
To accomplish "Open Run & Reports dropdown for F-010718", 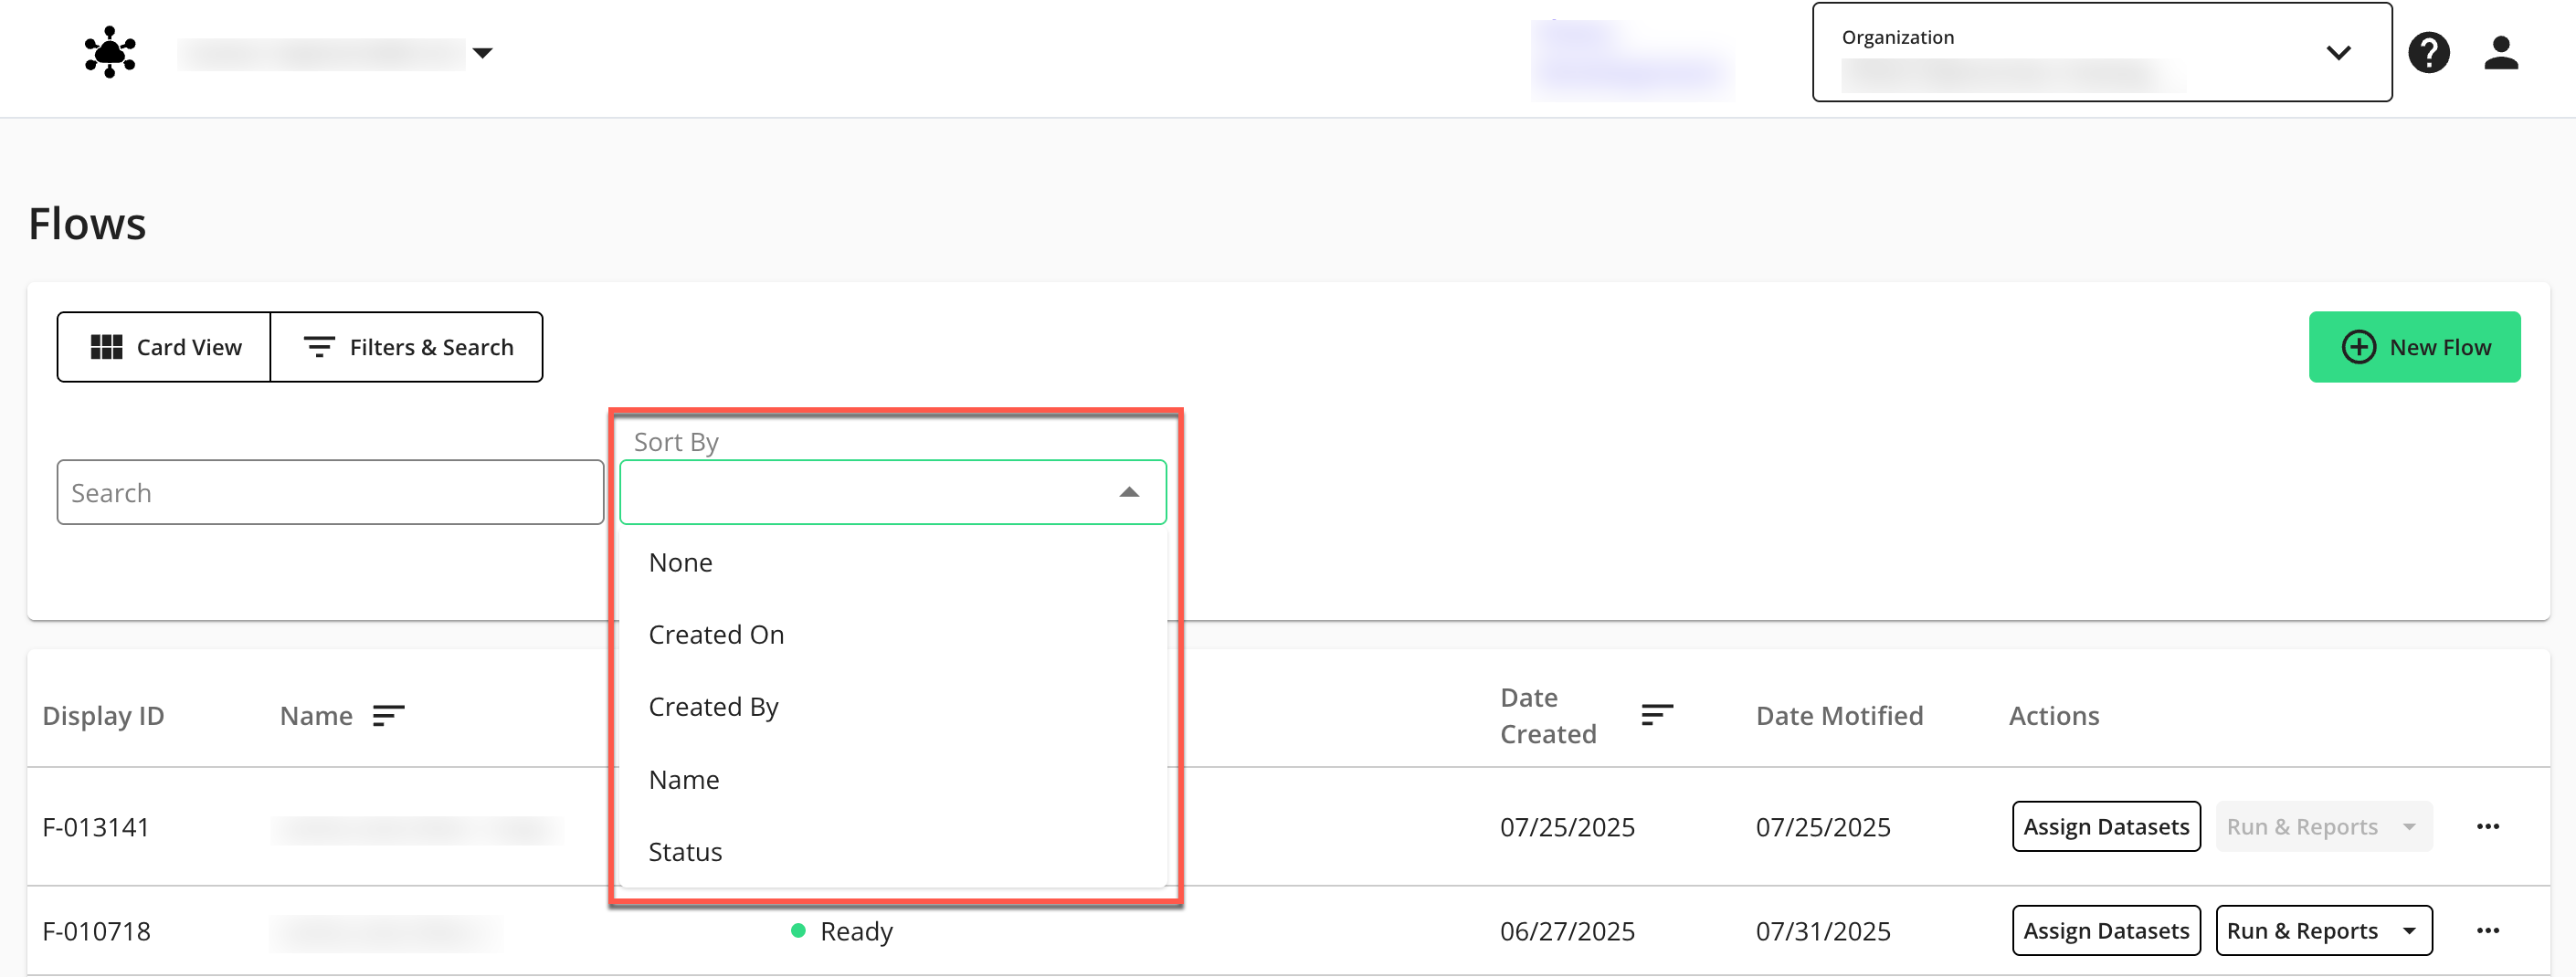I will click(x=2408, y=930).
